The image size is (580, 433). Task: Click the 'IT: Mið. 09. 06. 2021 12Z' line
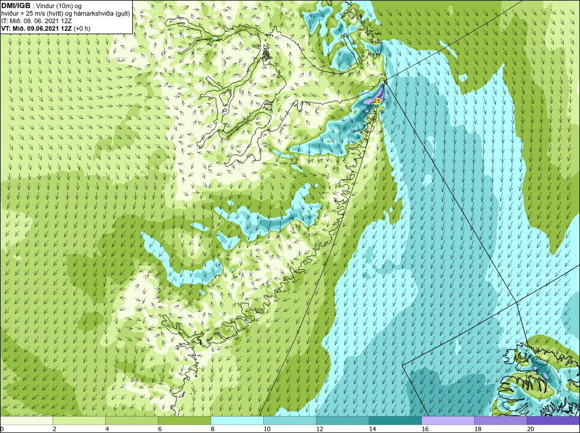[x=37, y=21]
